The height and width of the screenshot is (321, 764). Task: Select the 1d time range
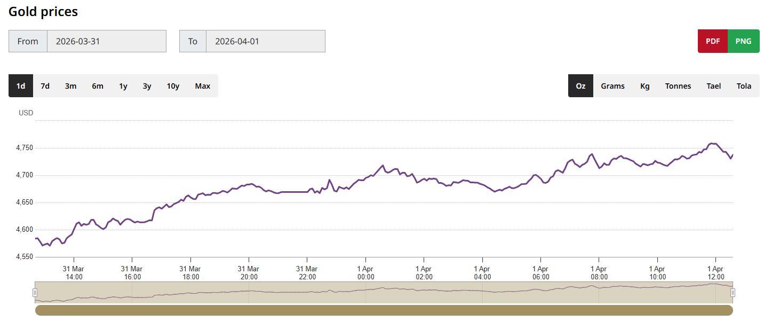21,86
